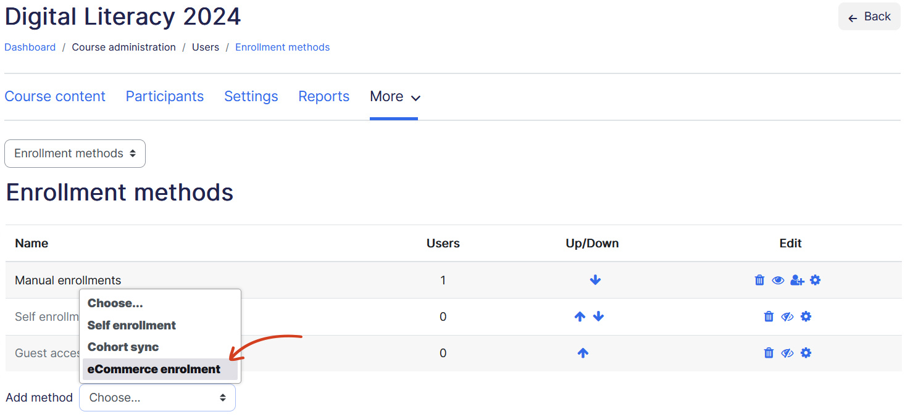Image resolution: width=905 pixels, height=417 pixels.
Task: Open settings gear for Manual enrollments
Action: (x=815, y=280)
